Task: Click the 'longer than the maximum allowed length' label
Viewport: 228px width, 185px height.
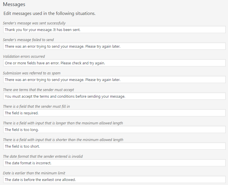Action: [x=63, y=123]
